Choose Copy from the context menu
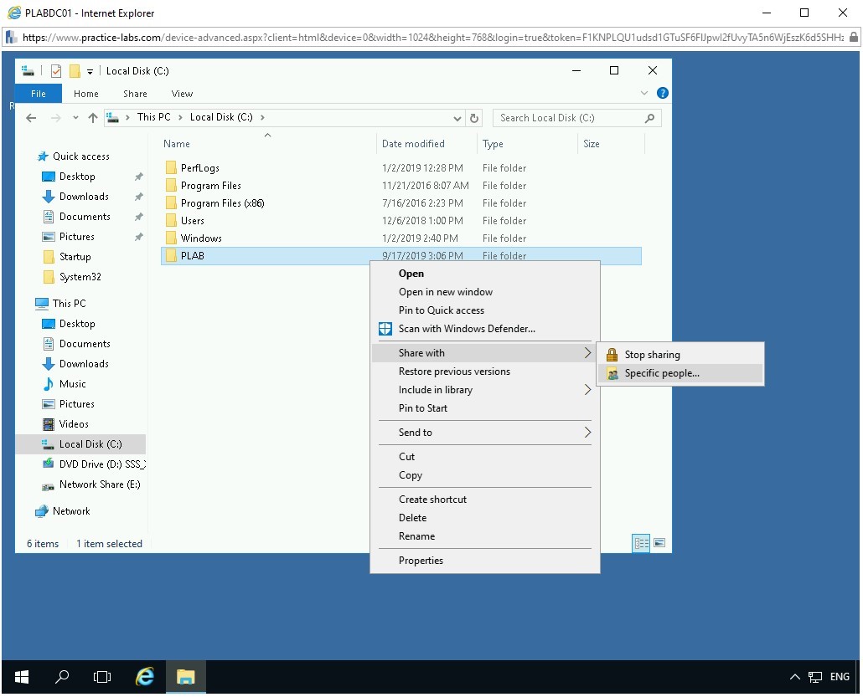Screen dimensions: 863x697 [410, 475]
